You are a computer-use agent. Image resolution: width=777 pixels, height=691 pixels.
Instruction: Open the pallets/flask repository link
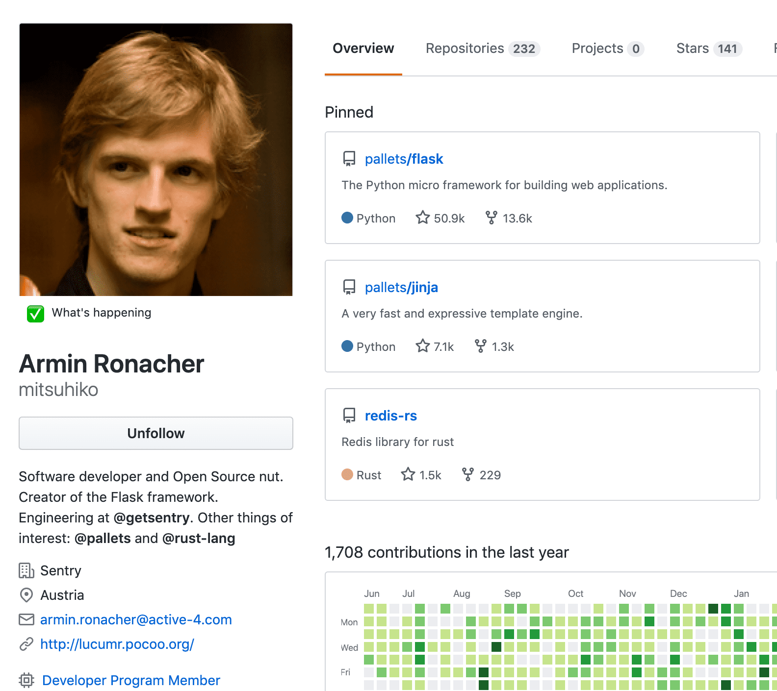(404, 159)
